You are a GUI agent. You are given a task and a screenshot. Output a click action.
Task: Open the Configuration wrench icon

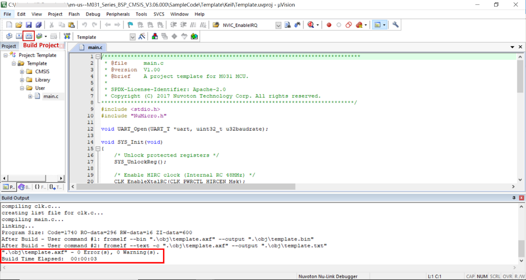(x=395, y=25)
